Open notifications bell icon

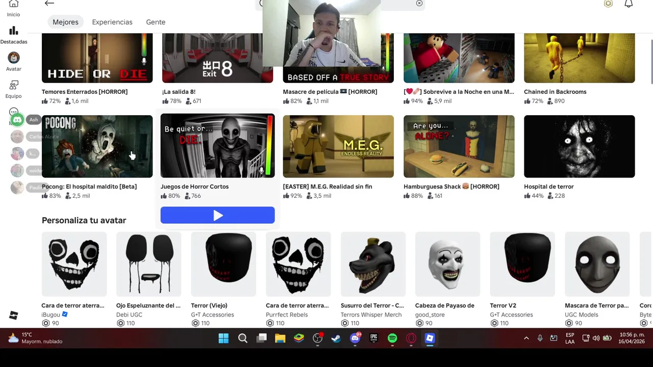pos(629,4)
